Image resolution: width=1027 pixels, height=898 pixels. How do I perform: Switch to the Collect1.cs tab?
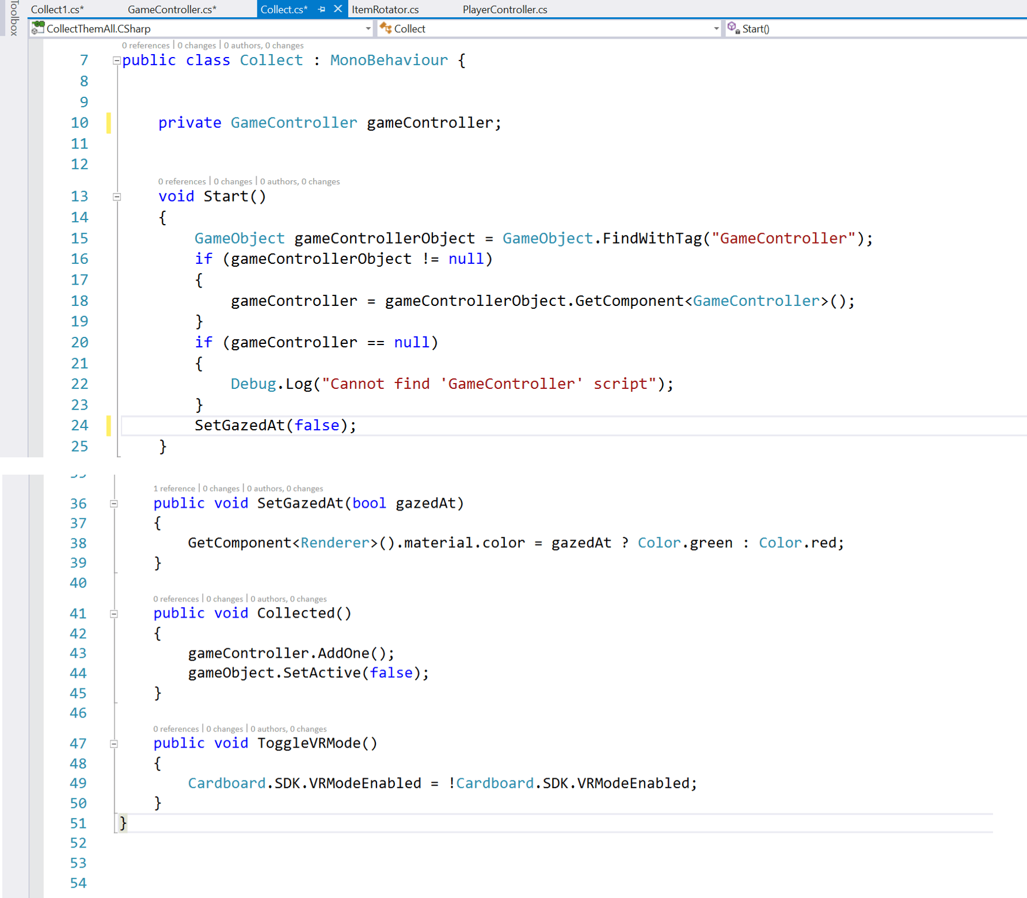tap(57, 9)
